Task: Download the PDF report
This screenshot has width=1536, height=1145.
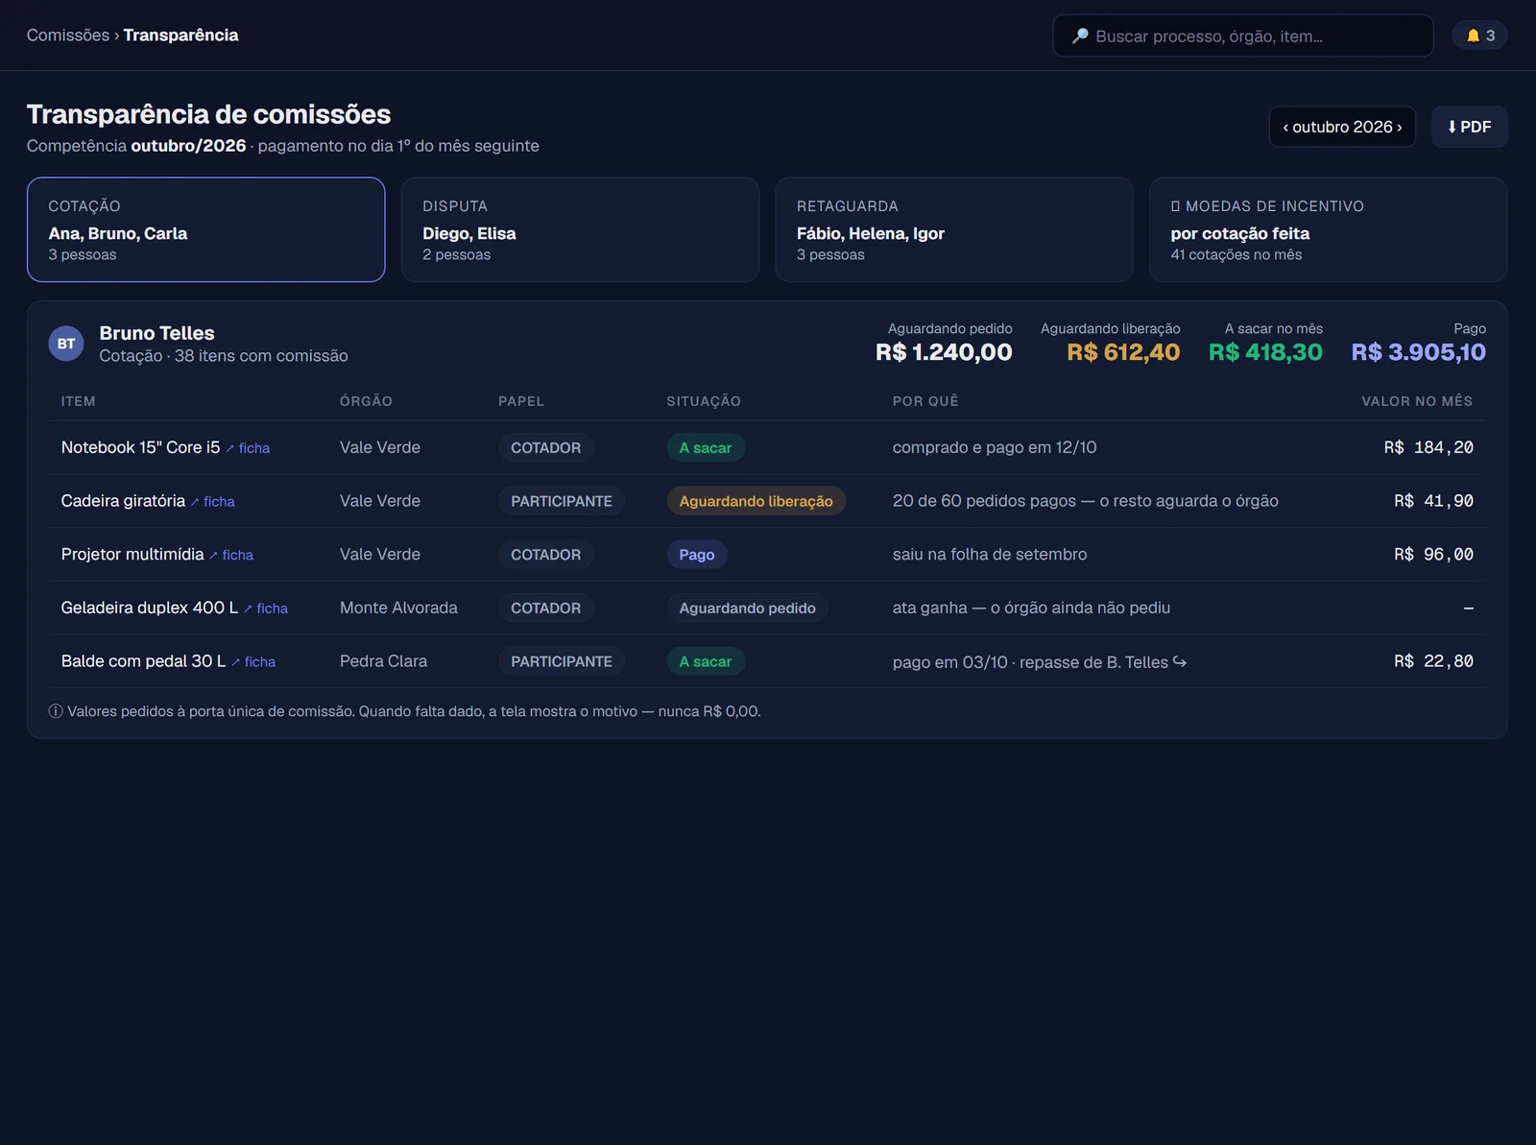Action: (1469, 127)
